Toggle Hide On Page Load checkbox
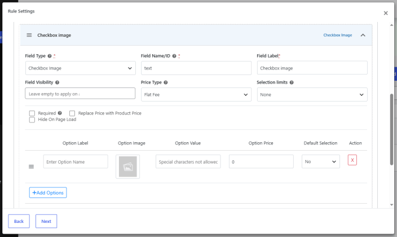This screenshot has width=397, height=237. (x=32, y=120)
